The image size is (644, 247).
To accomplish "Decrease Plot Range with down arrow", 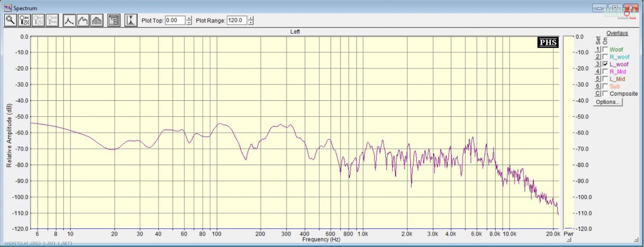I will click(251, 22).
